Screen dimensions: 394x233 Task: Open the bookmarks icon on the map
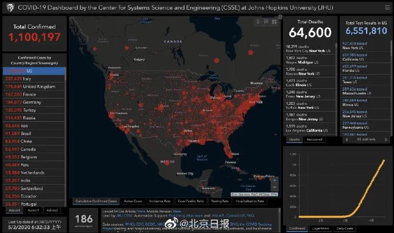coord(258,22)
